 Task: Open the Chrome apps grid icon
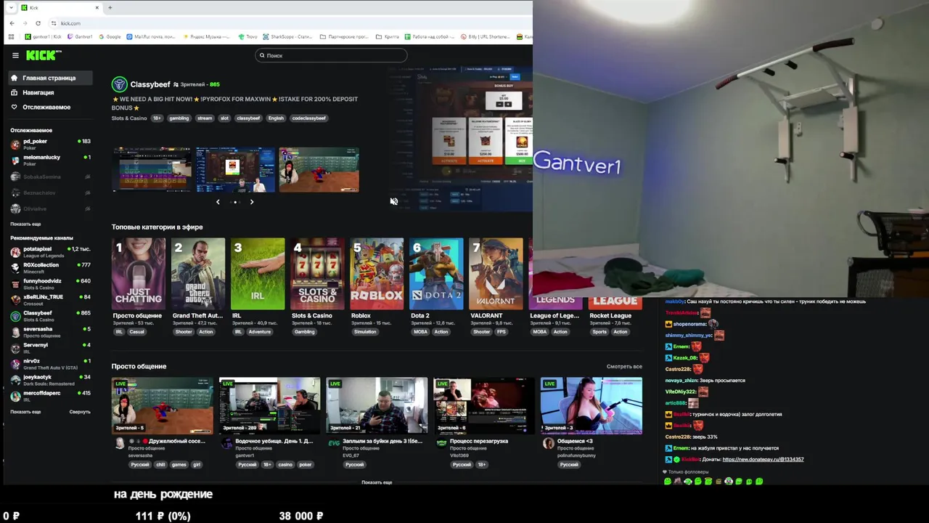coord(11,36)
